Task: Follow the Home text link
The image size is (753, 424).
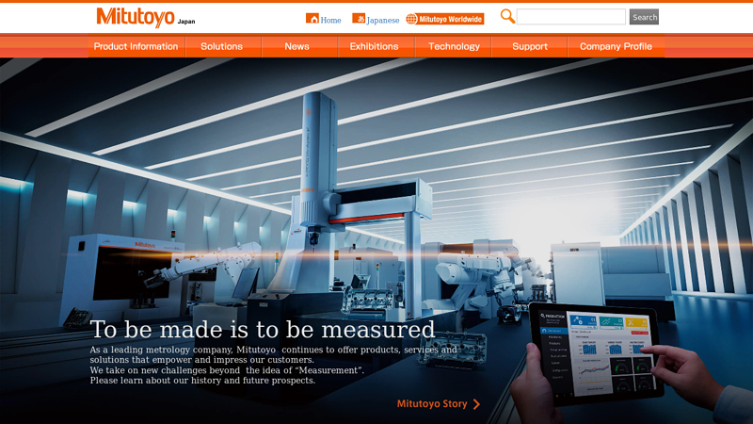Action: click(330, 20)
